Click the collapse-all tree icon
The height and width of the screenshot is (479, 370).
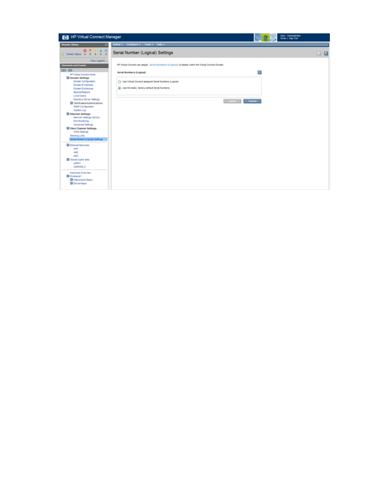coord(70,71)
